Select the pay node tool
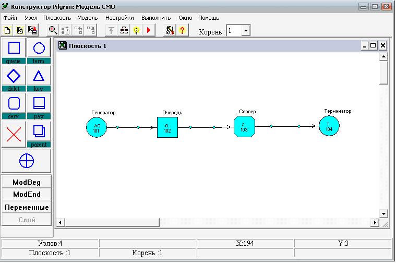The image size is (396, 263). click(x=39, y=103)
